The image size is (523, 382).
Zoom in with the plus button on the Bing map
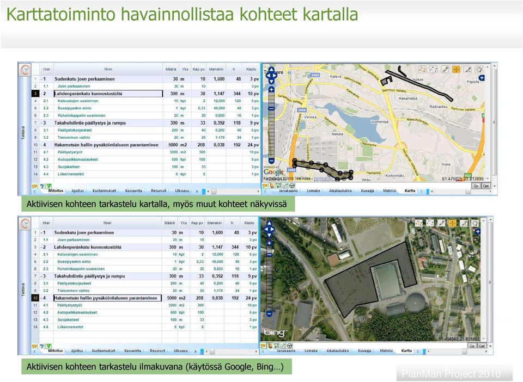point(269,243)
